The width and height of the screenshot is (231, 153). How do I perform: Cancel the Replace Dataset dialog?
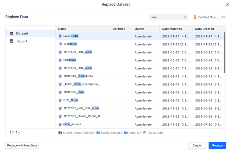click(x=197, y=145)
